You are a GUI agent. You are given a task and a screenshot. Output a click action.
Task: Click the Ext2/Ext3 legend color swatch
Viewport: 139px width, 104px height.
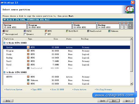[67, 31]
